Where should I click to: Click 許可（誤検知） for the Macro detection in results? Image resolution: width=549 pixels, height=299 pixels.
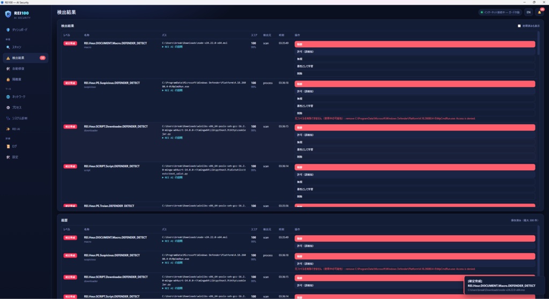point(414,51)
